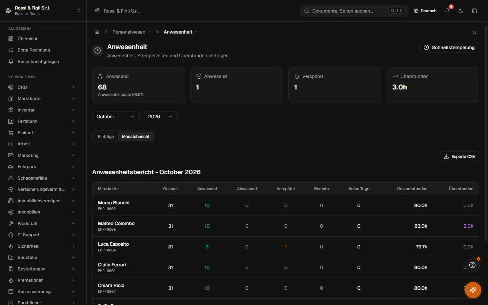The height and width of the screenshot is (305, 488).
Task: Click the Kremationen flame icon
Action: coord(11,280)
